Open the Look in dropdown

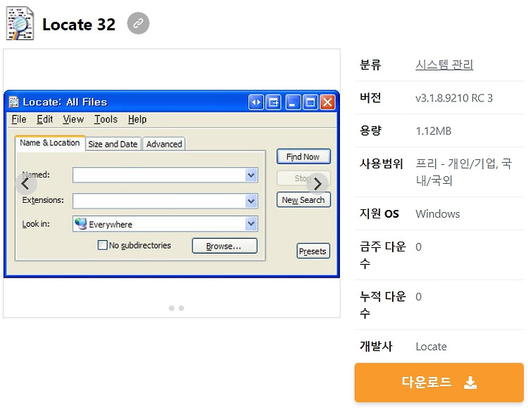[251, 224]
